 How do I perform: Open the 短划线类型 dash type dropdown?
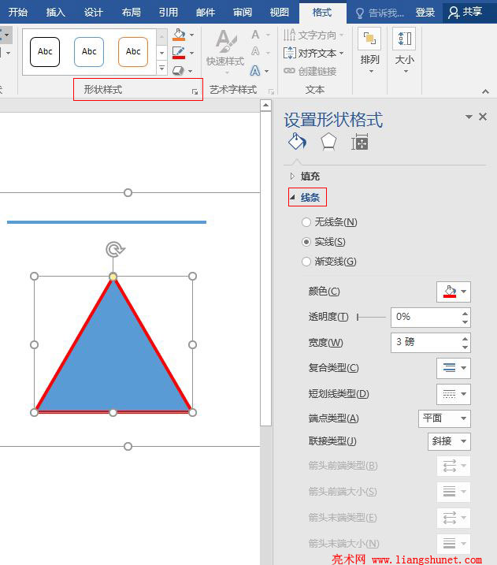coord(454,394)
